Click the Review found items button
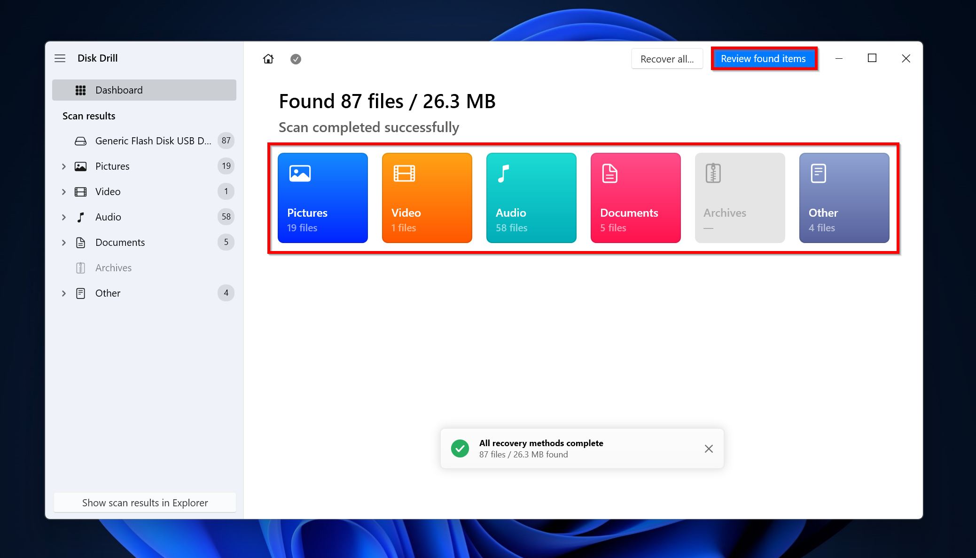Image resolution: width=976 pixels, height=558 pixels. pyautogui.click(x=764, y=58)
